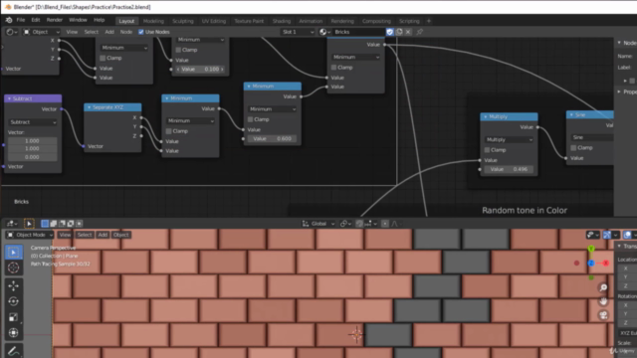
Task: Select the Scale tool
Action: (13, 317)
